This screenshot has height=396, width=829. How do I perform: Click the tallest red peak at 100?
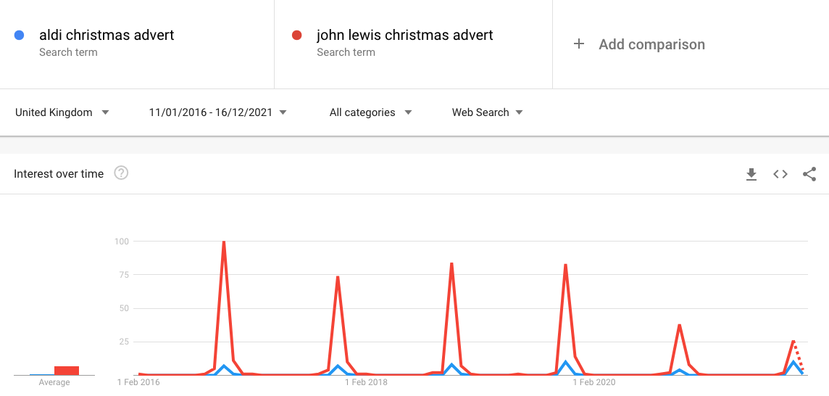tap(224, 243)
